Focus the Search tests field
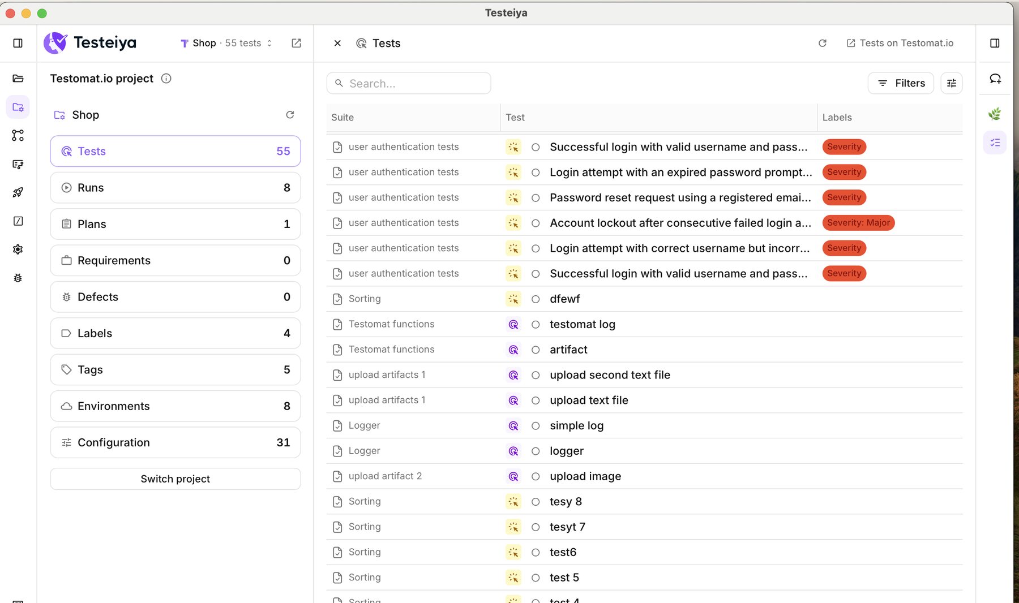 (x=409, y=83)
